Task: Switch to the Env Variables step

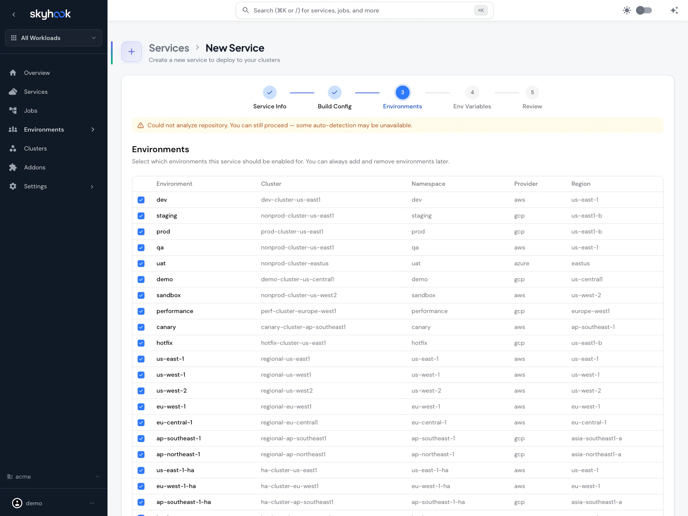Action: pyautogui.click(x=472, y=106)
